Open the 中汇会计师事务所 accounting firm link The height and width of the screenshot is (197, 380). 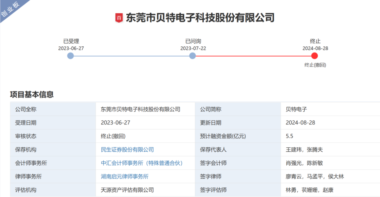[x=141, y=163]
